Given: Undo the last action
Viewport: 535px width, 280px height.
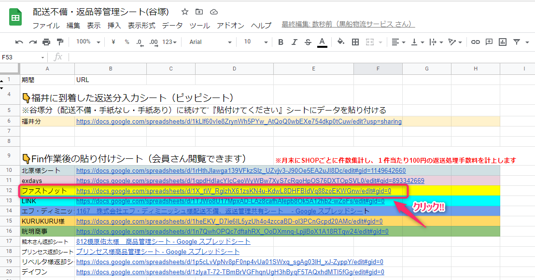Looking at the screenshot, I should [x=19, y=42].
